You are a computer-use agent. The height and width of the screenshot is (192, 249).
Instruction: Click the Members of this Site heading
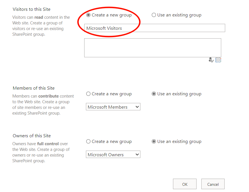[33, 88]
